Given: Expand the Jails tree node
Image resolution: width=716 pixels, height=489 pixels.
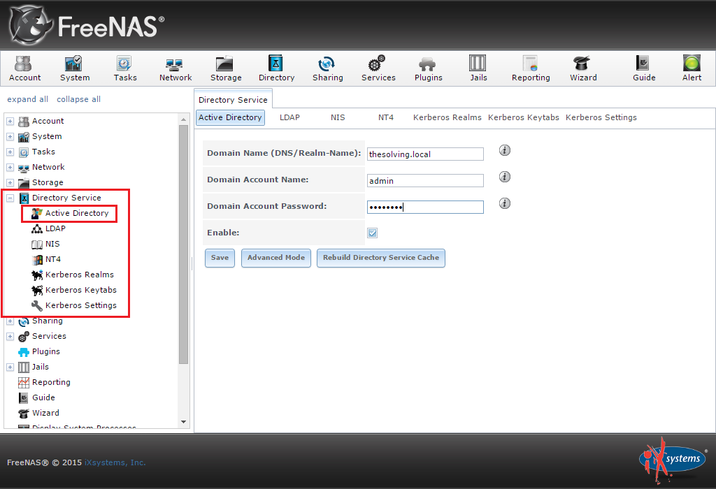Looking at the screenshot, I should coord(10,367).
